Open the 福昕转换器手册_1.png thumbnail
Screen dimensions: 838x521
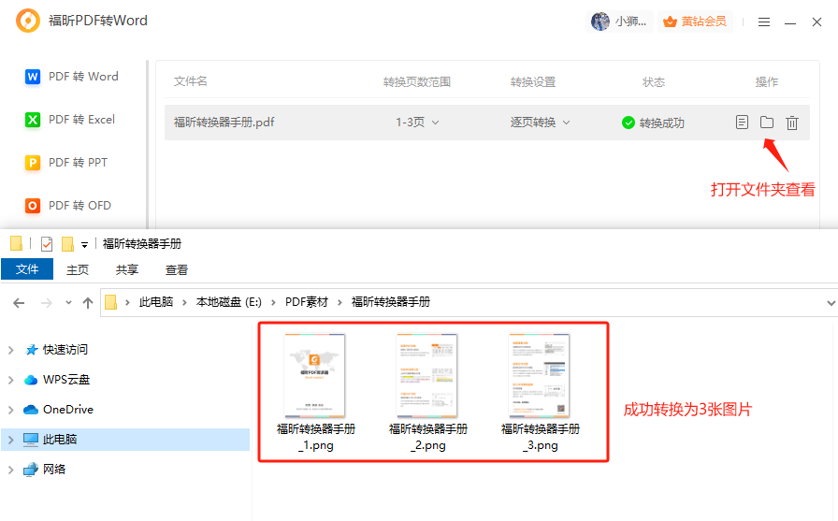[315, 376]
